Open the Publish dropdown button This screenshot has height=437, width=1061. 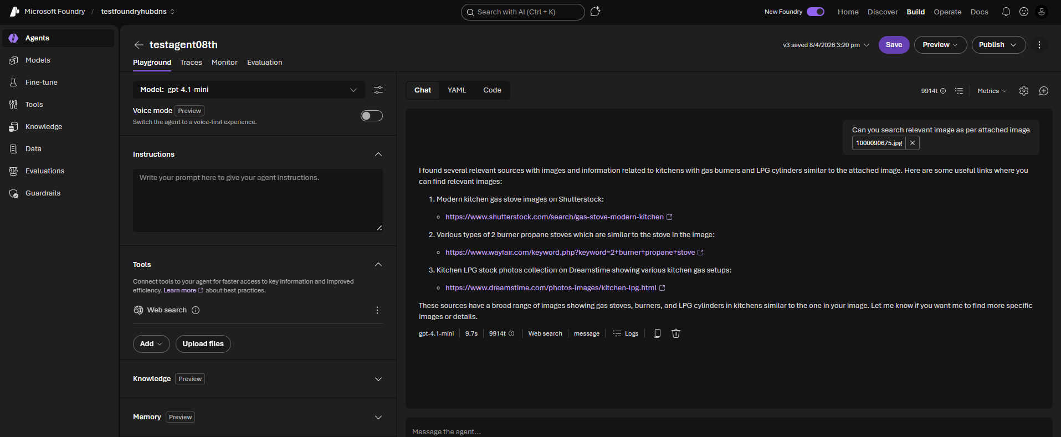998,45
